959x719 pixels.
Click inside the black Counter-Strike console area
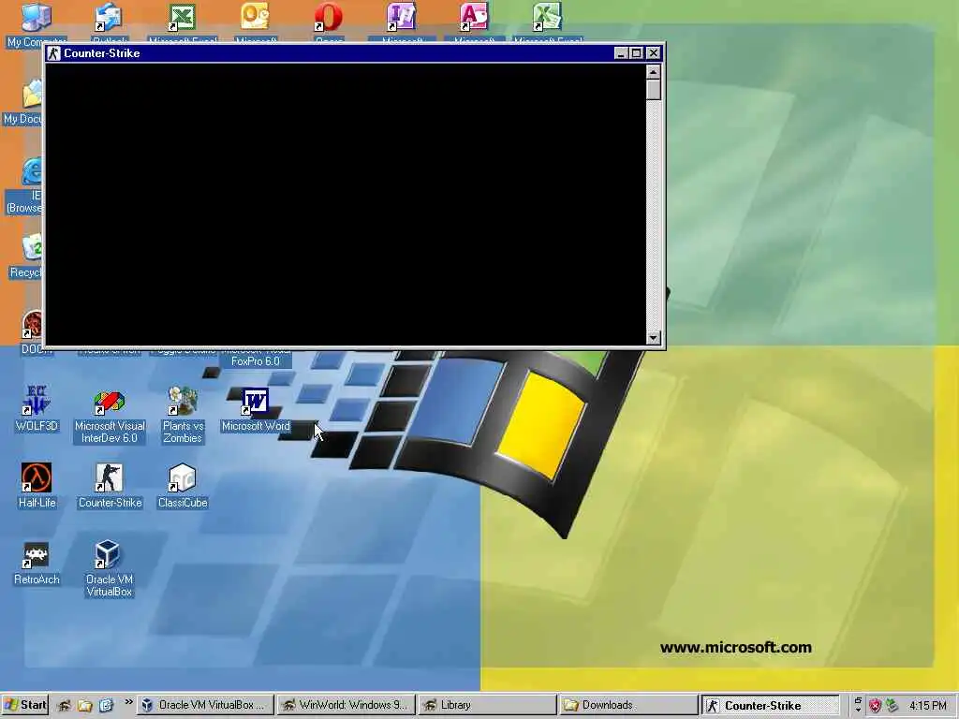tap(346, 205)
